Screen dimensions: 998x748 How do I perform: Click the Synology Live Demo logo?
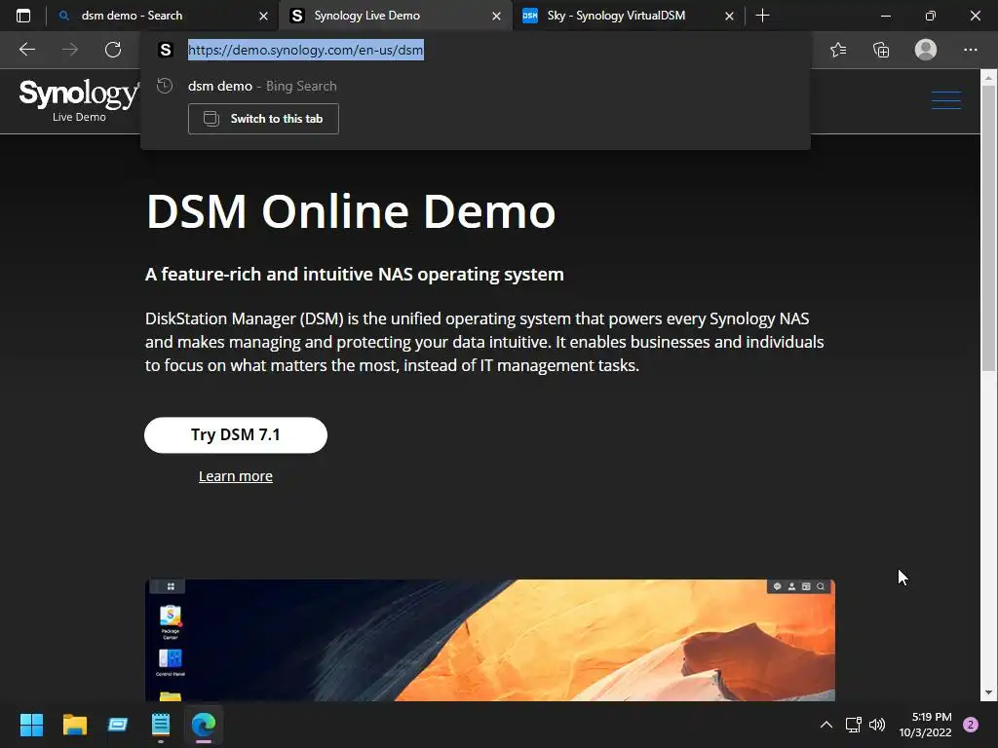point(79,99)
